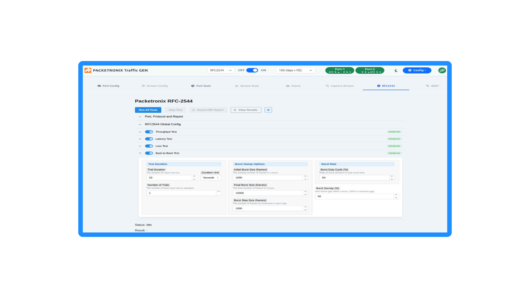The image size is (530, 298).
Task: Open the RFC2544 mode dropdown
Action: (x=221, y=70)
